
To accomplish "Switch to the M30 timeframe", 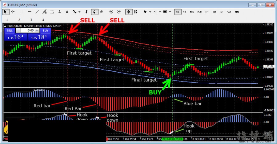I will 199,12.
